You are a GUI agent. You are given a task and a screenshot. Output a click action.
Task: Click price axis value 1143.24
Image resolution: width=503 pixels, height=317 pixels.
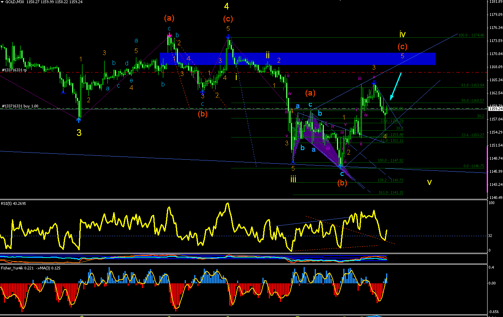496,185
